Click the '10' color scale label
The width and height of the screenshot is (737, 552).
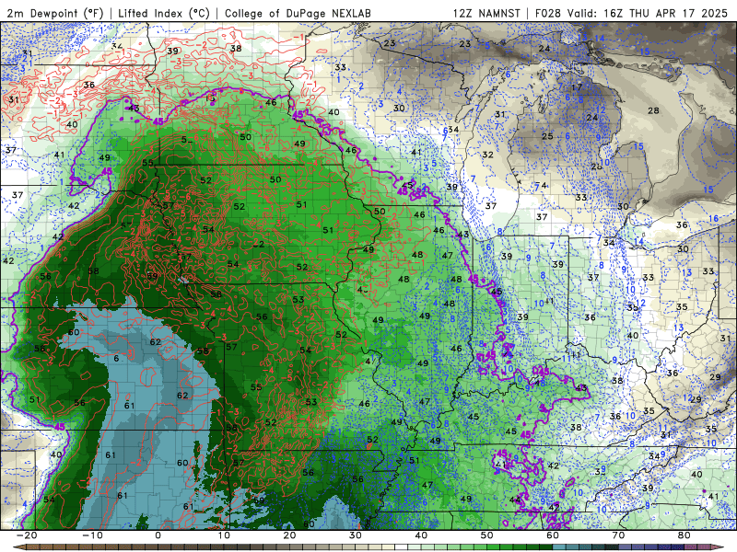click(224, 535)
